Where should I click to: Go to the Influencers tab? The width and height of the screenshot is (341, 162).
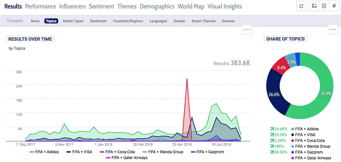click(x=72, y=6)
